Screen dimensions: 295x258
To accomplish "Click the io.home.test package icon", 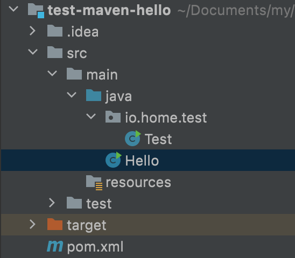I will coord(113,117).
